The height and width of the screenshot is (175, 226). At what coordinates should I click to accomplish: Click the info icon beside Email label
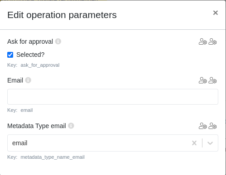pos(28,80)
